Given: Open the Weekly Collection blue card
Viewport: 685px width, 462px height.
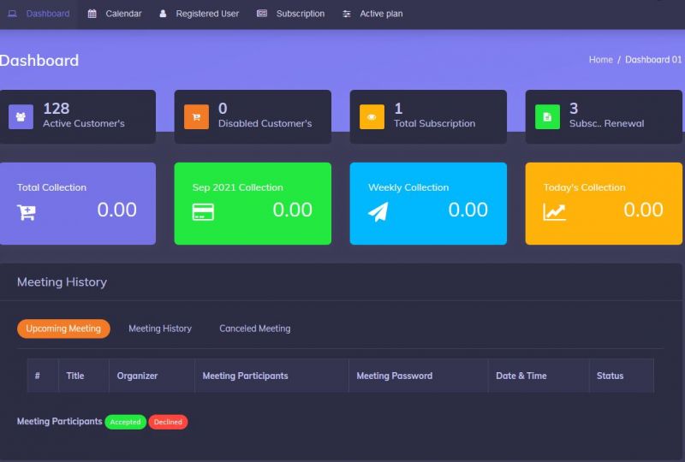Looking at the screenshot, I should pyautogui.click(x=428, y=204).
